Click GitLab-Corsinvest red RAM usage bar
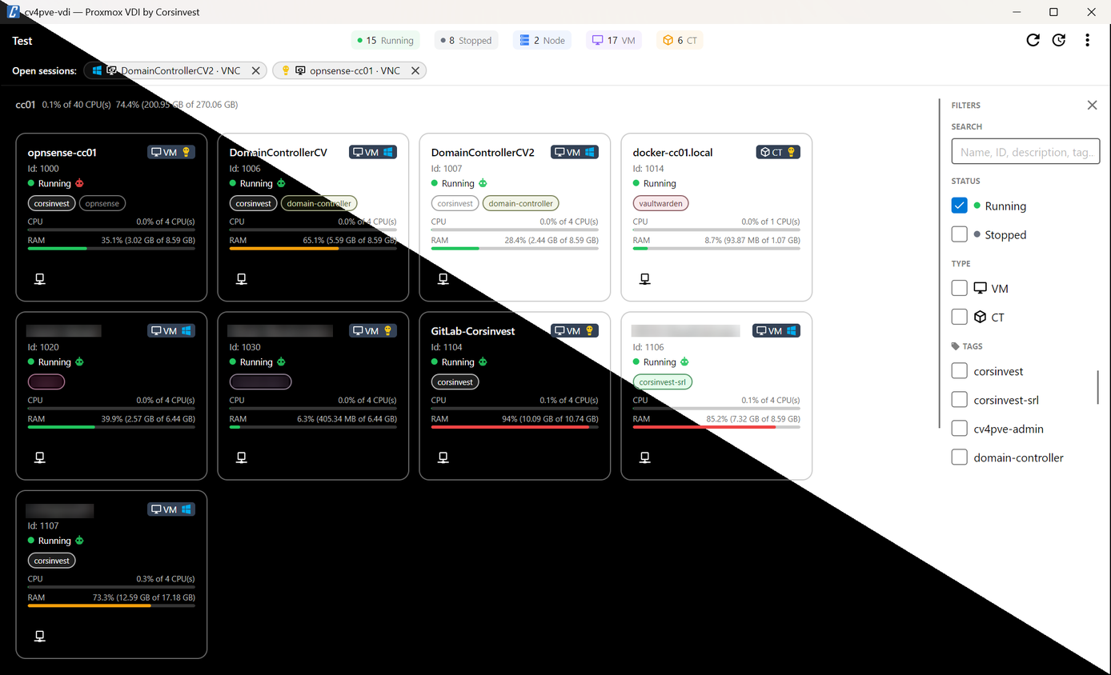The height and width of the screenshot is (675, 1111). [515, 427]
